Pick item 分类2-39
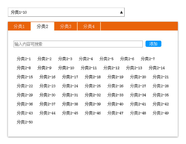This screenshot has height=144, width=186. click(x=93, y=104)
